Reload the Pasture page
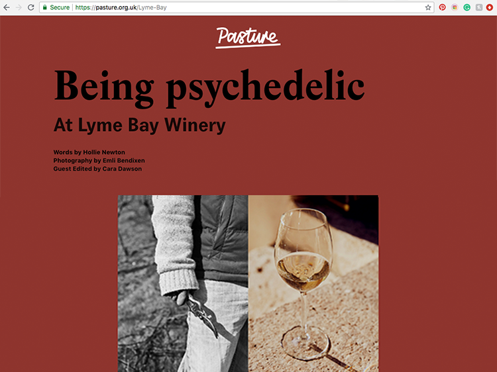Image resolution: width=497 pixels, height=372 pixels. 30,7
